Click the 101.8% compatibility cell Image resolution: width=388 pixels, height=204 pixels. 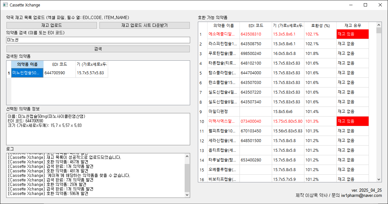(320, 54)
